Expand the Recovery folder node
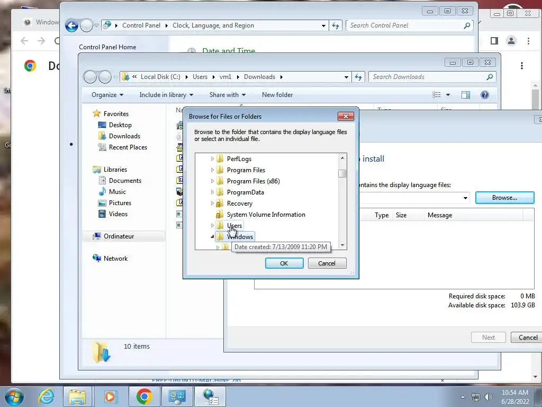The height and width of the screenshot is (407, 542). coord(212,203)
